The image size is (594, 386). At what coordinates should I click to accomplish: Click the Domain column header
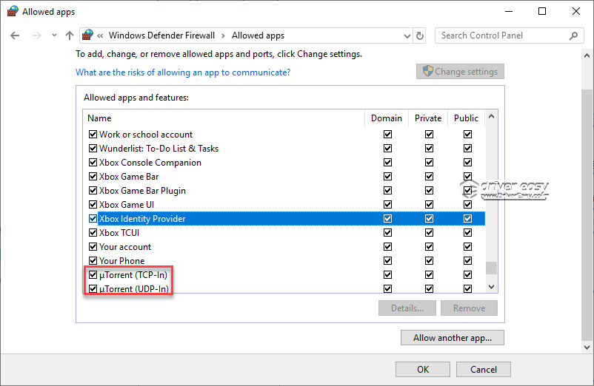pos(387,118)
